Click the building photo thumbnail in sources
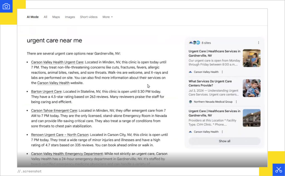This screenshot has height=176, width=285. (252, 118)
